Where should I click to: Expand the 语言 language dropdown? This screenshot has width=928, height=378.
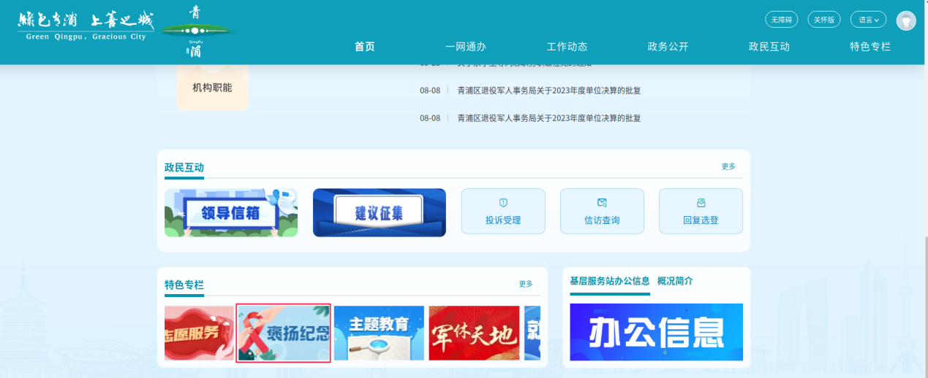pos(868,20)
